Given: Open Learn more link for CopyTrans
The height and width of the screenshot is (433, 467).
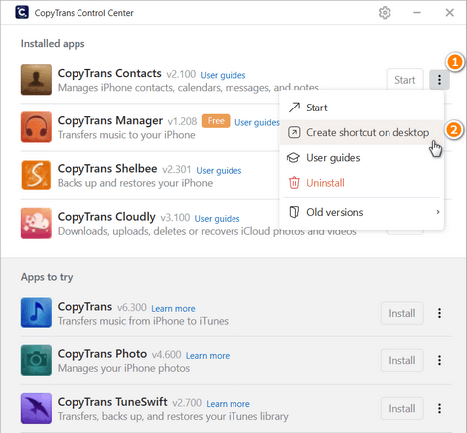Looking at the screenshot, I should click(x=173, y=309).
